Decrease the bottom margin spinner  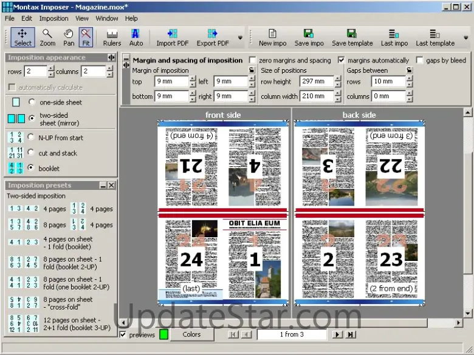point(193,99)
